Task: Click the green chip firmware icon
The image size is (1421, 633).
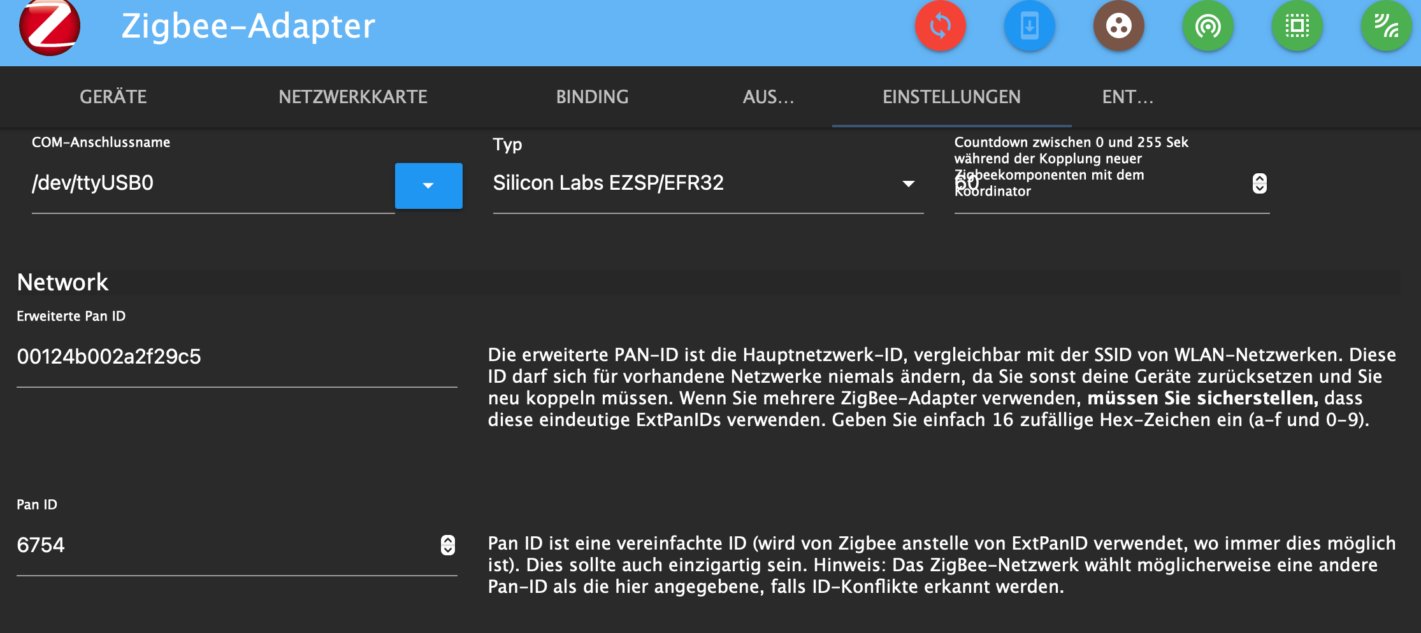Action: pos(1297,26)
